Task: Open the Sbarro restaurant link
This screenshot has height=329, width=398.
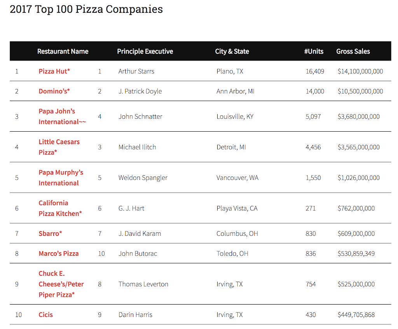Action: coord(50,233)
